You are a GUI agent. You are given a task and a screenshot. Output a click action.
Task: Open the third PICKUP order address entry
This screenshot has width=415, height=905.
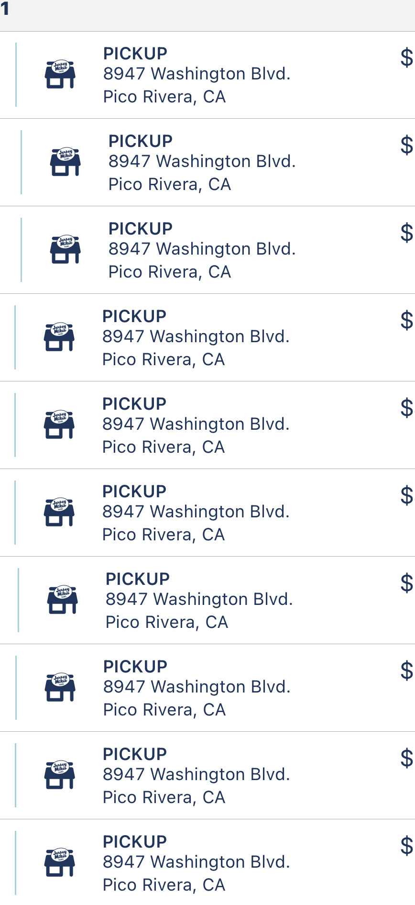[x=202, y=250]
